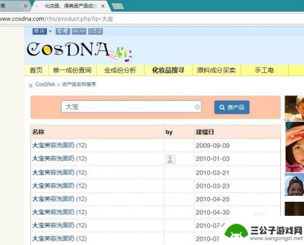Click the 建檔日 column header
This screenshot has width=304, height=245.
[x=205, y=132]
